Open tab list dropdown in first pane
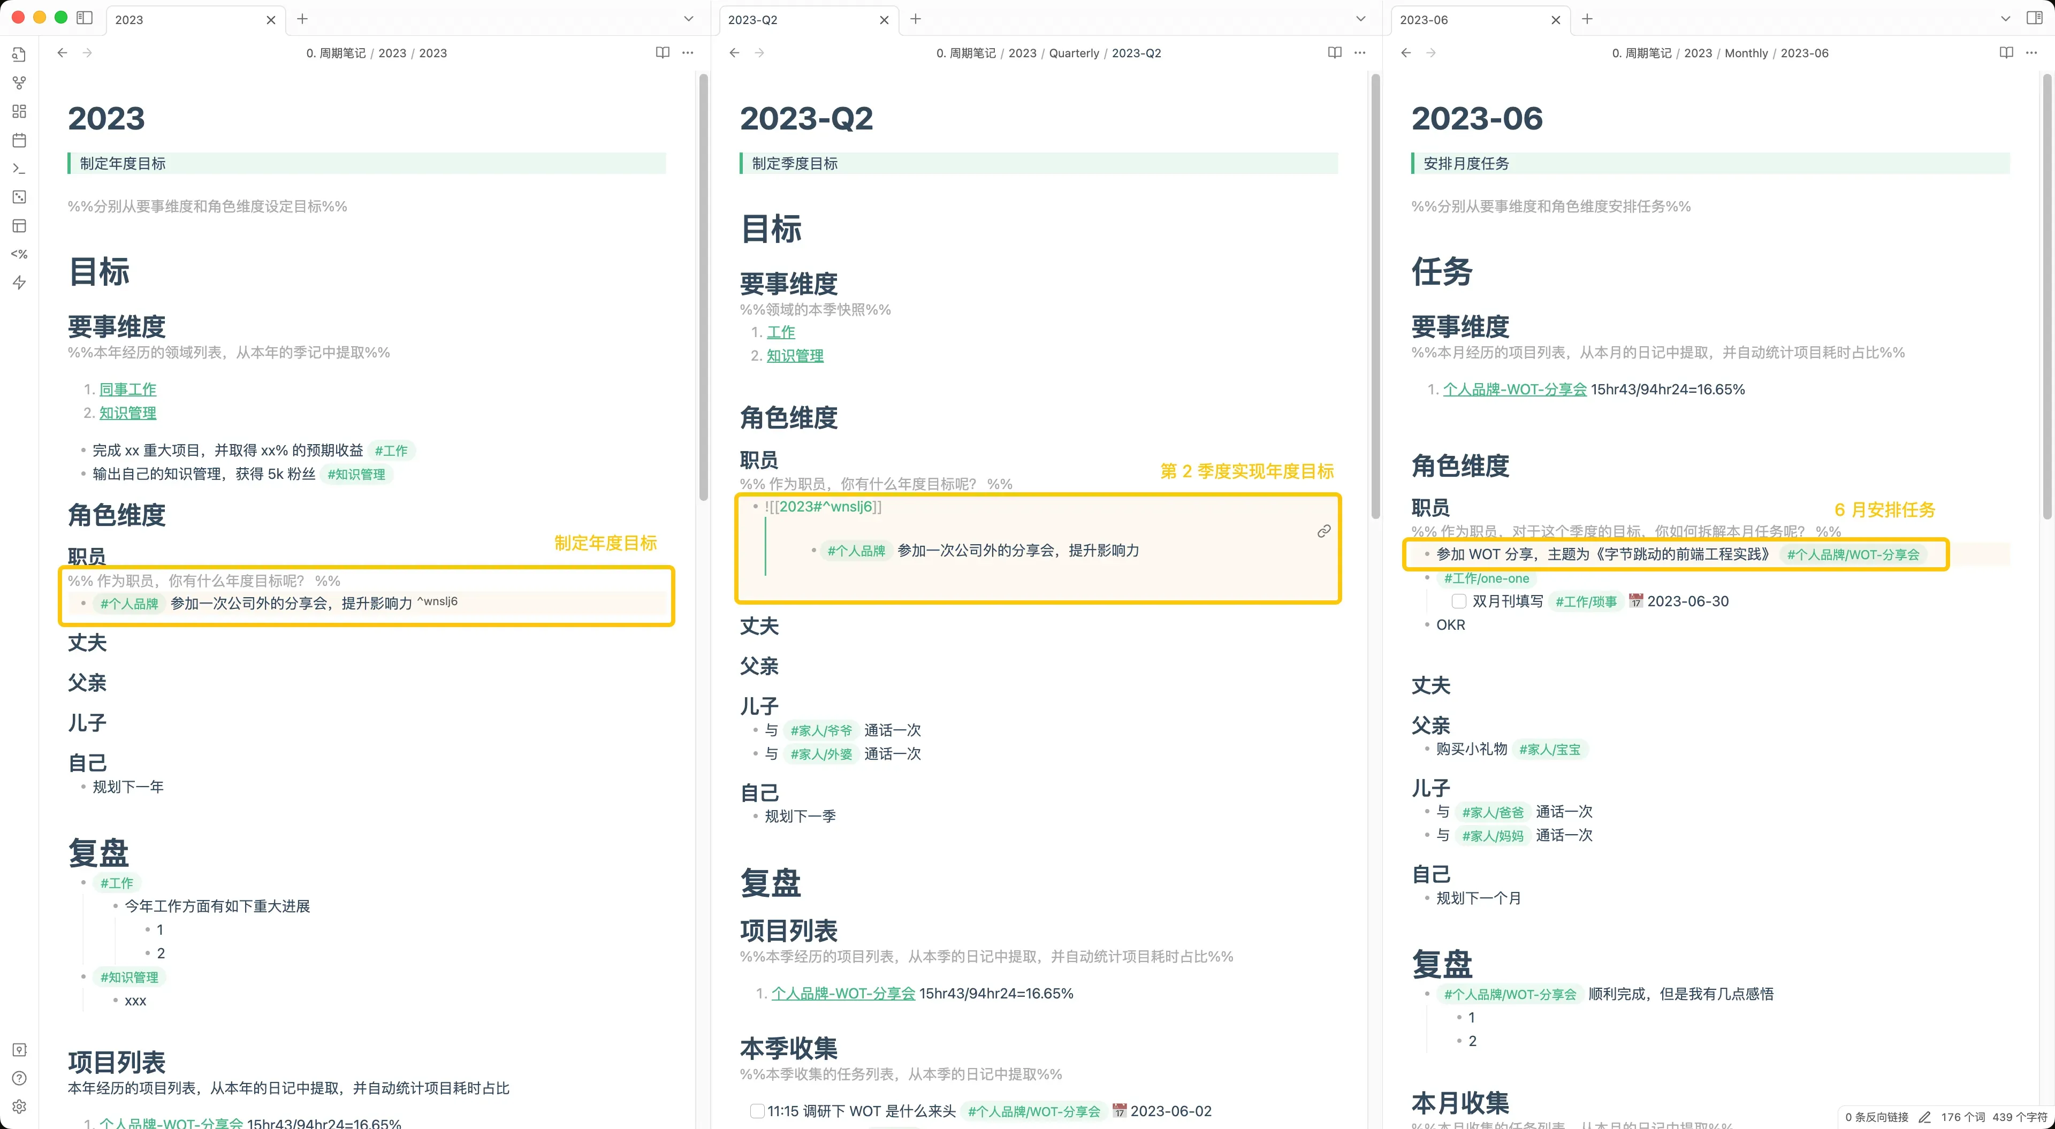Viewport: 2055px width, 1129px height. click(x=688, y=19)
